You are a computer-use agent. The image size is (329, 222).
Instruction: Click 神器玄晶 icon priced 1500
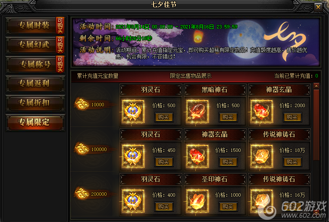pos(197,156)
